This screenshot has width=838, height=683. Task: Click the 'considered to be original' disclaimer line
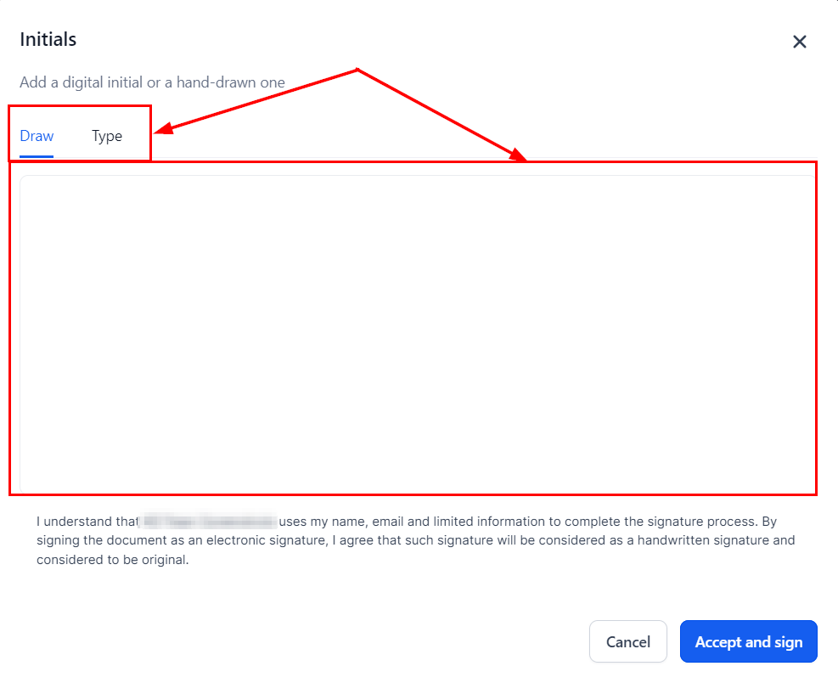pos(112,560)
